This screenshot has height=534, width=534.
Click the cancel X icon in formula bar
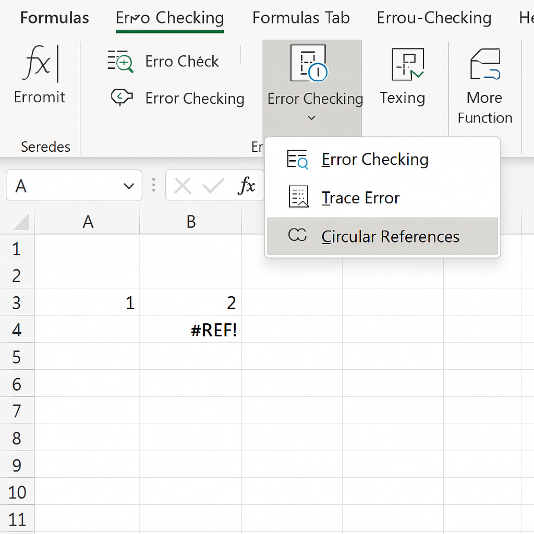pos(182,186)
